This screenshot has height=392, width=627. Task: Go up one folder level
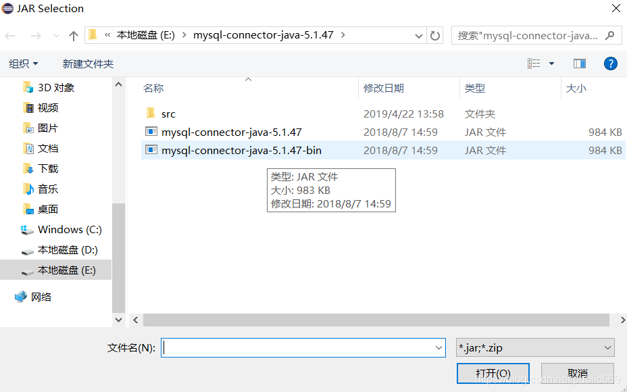(73, 36)
